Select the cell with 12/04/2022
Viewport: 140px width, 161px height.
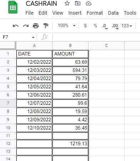click(x=34, y=79)
